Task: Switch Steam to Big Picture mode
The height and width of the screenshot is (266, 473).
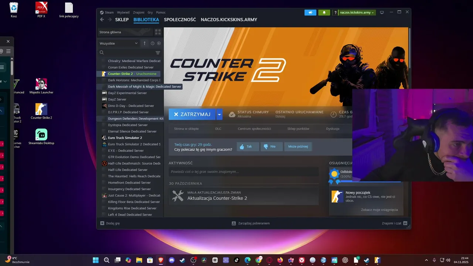Action: pyautogui.click(x=382, y=13)
